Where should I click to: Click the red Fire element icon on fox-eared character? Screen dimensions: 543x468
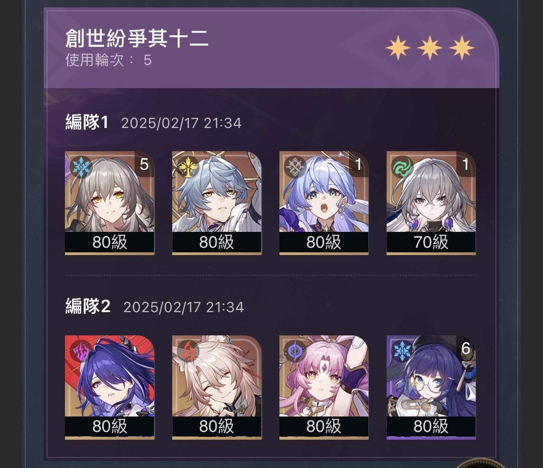click(x=187, y=351)
